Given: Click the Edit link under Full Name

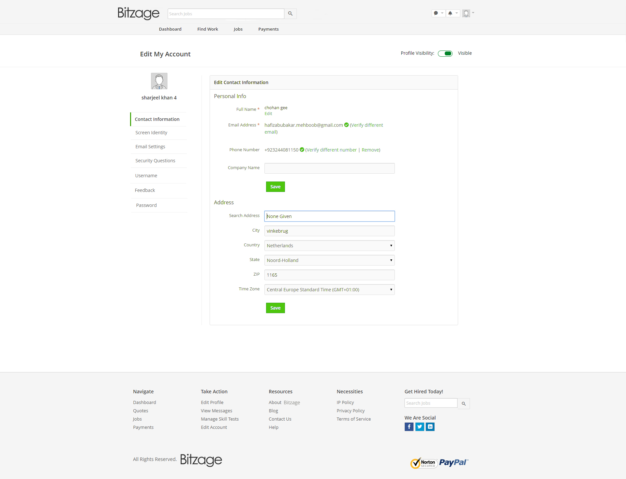Looking at the screenshot, I should tap(268, 114).
